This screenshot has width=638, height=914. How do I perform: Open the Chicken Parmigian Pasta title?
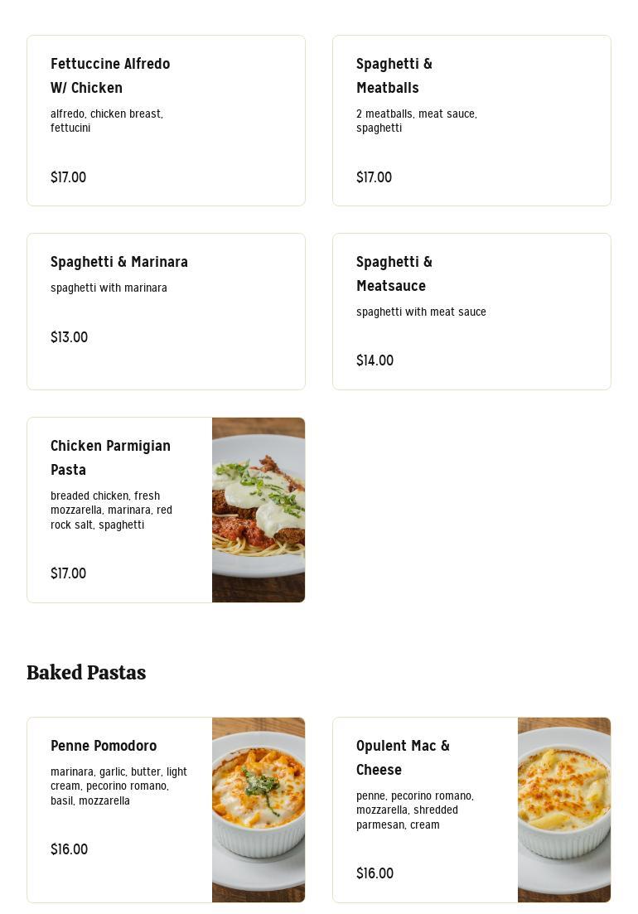coord(110,457)
